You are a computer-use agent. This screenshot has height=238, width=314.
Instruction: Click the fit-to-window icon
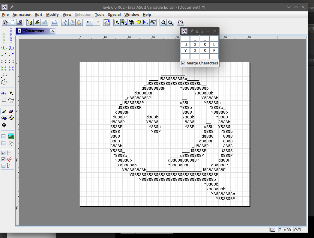(x=181, y=22)
